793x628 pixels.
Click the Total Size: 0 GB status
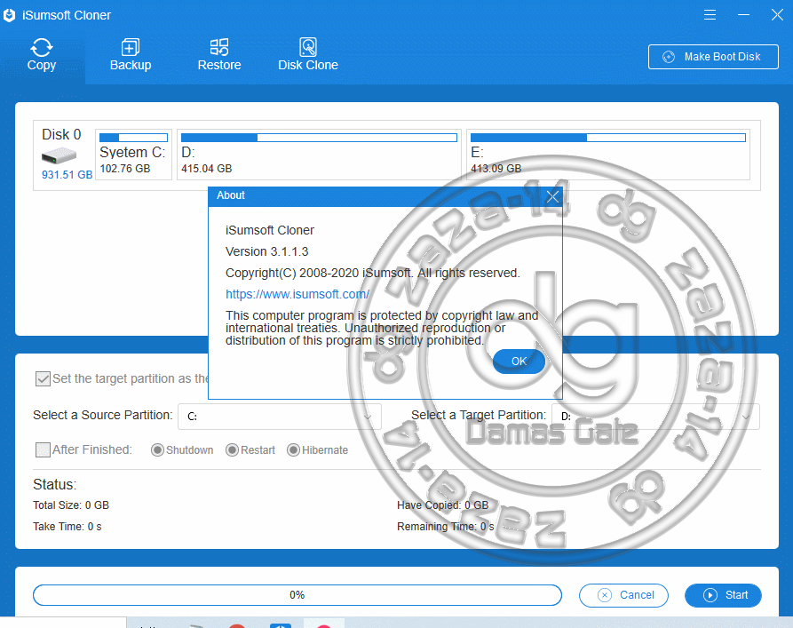point(71,505)
